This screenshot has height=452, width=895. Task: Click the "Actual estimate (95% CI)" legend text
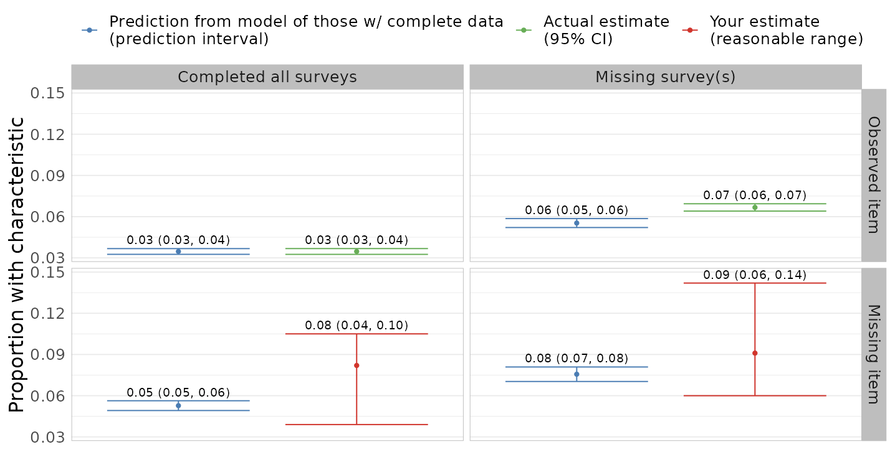click(x=606, y=30)
